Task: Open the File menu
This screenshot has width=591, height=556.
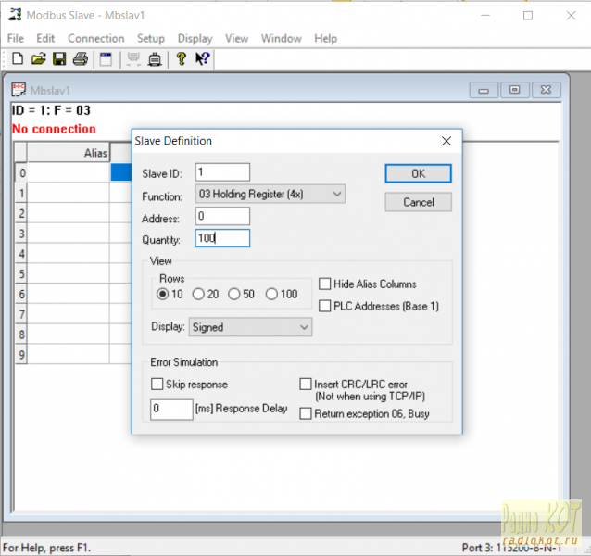Action: 16,38
